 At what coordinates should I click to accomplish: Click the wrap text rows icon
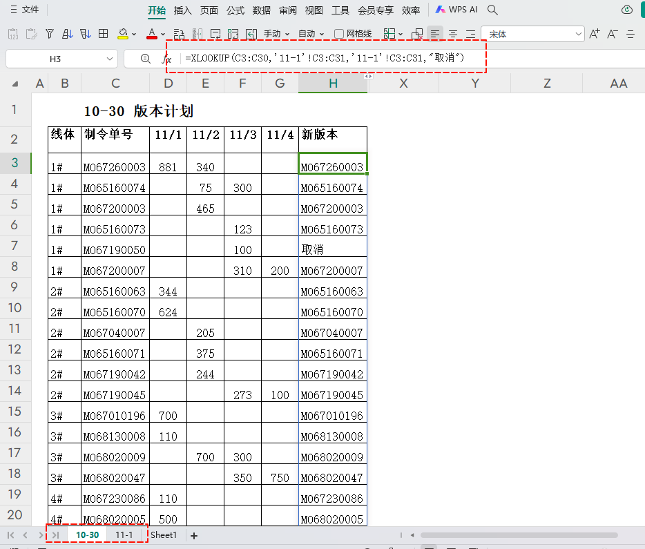click(x=179, y=34)
